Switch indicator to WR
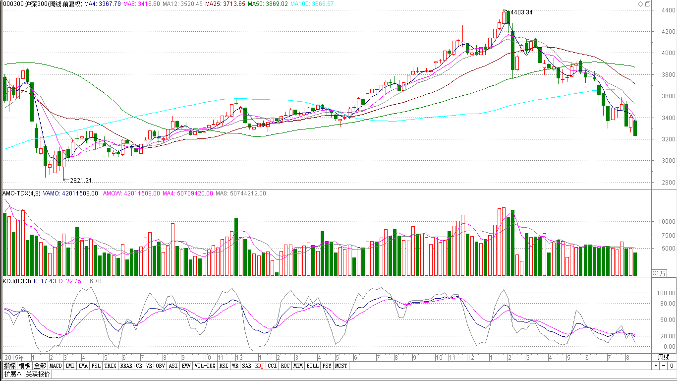 235,366
